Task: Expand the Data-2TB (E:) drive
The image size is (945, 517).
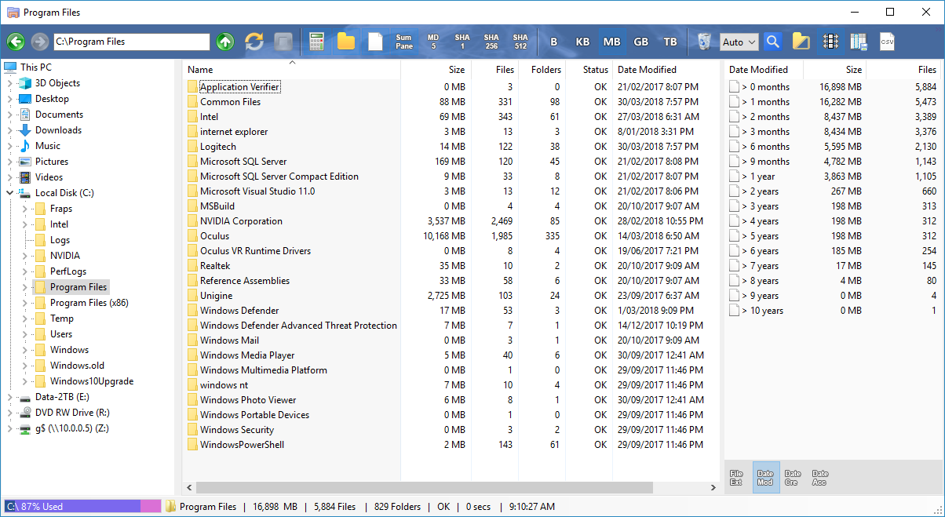Action: (x=9, y=396)
